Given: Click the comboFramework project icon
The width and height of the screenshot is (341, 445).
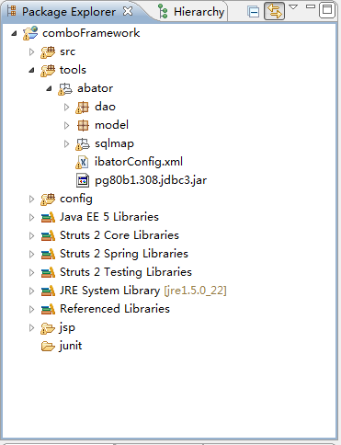Looking at the screenshot, I should (30, 33).
